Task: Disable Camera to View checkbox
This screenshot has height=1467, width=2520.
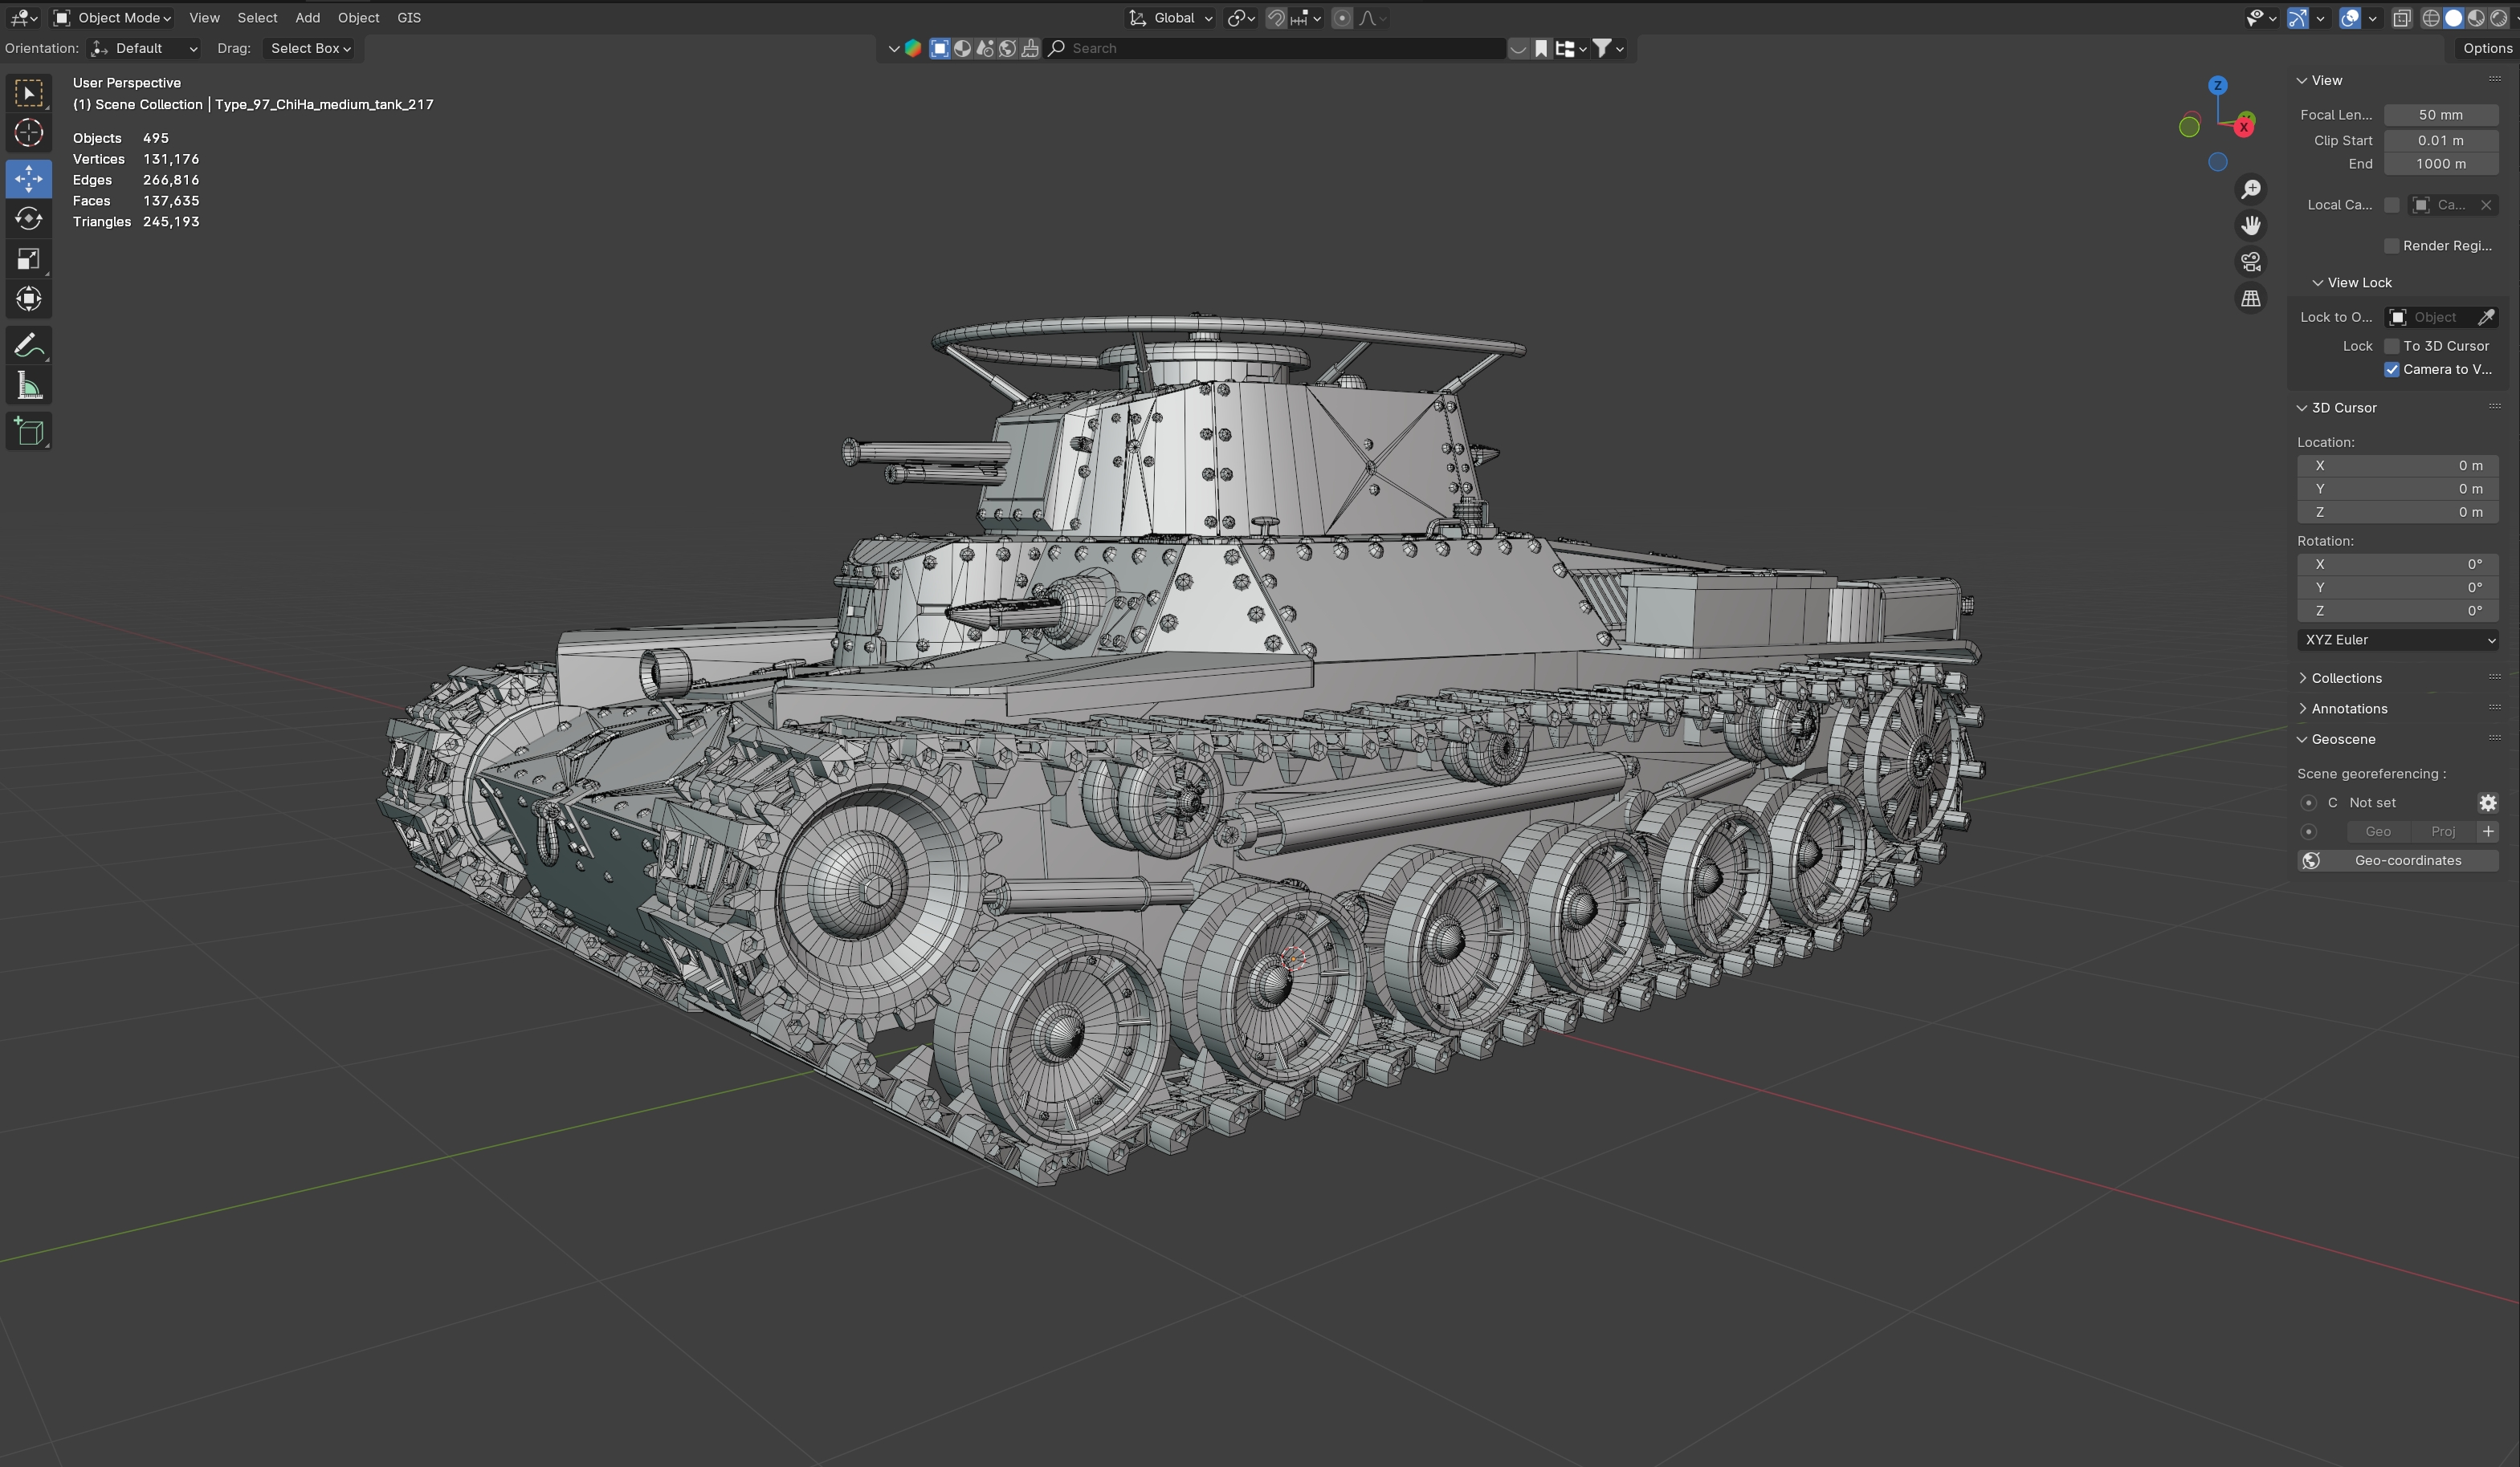Action: (2392, 370)
